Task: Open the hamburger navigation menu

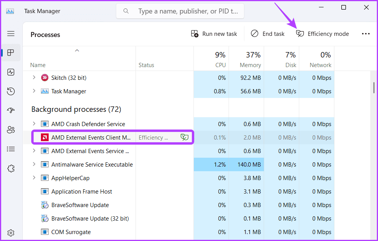Action: pyautogui.click(x=11, y=34)
